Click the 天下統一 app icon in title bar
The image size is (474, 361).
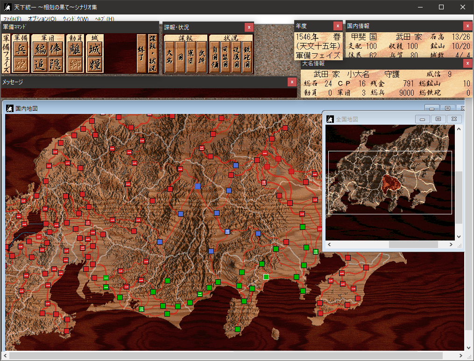pyautogui.click(x=7, y=7)
